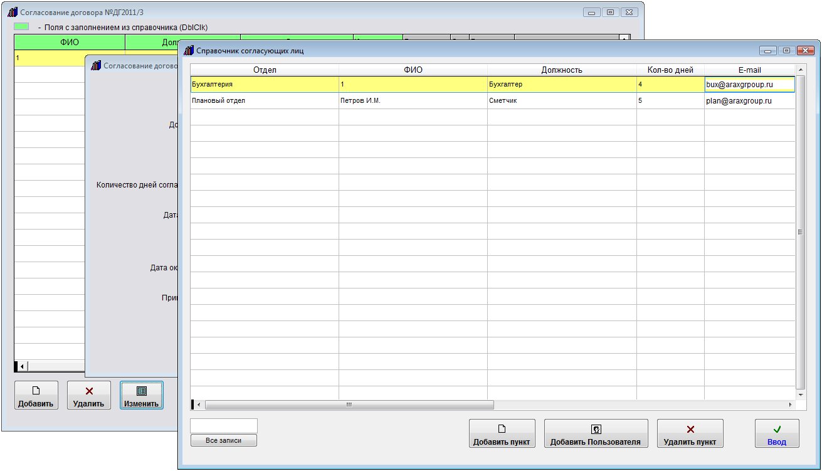Click the 'Добавить Пользователя' button
Screen dimensions: 822x471
[596, 433]
